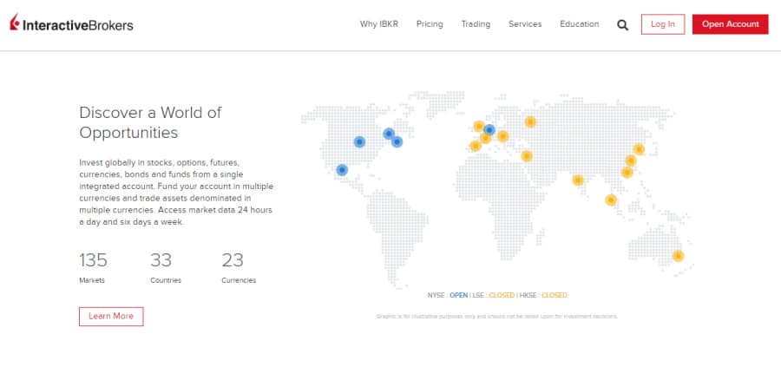Click the yellow marker in Southeast Asia

tap(611, 200)
